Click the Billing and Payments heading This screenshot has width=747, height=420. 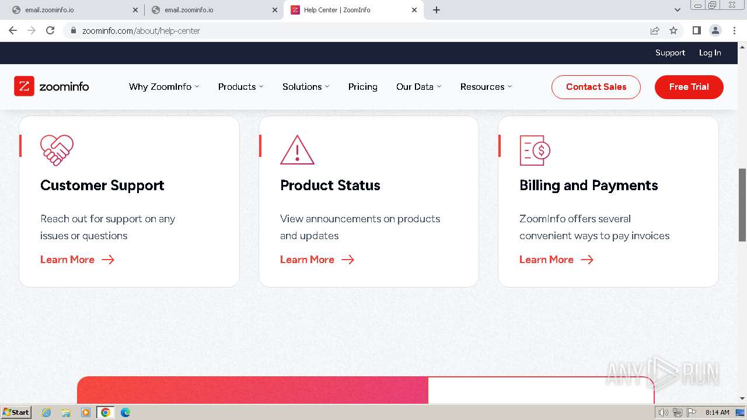(x=589, y=185)
